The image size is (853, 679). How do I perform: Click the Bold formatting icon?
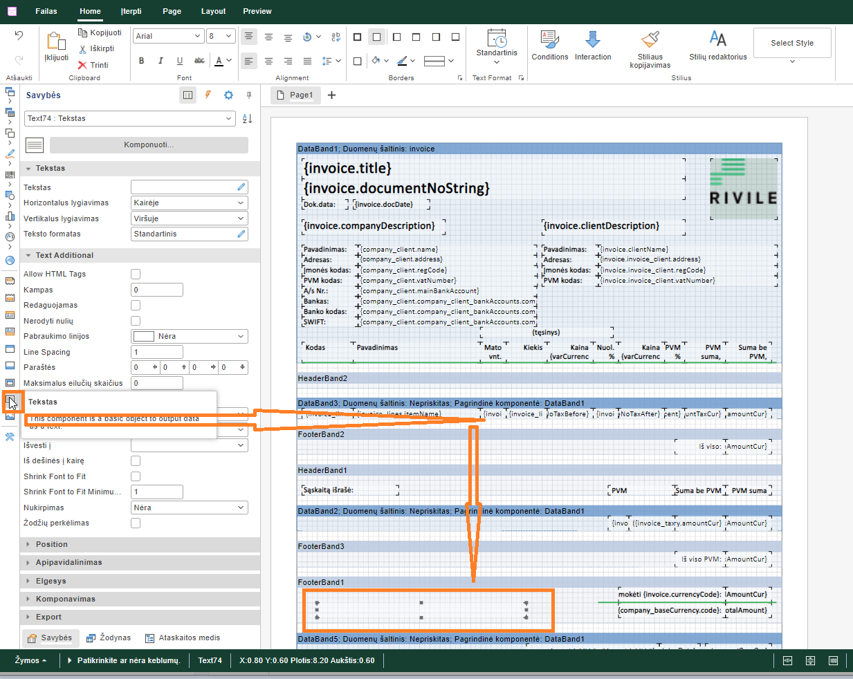141,61
